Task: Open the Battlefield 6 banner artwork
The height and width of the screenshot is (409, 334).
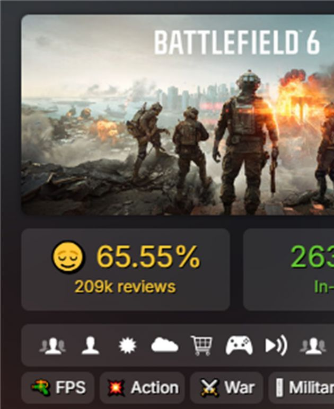Action: point(178,115)
